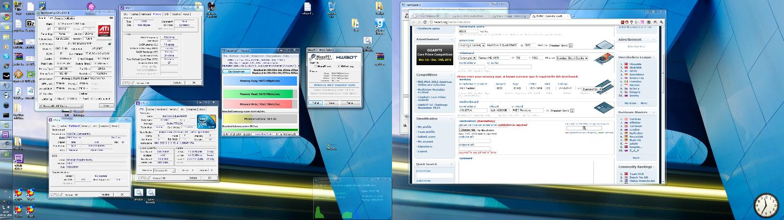Screen dimensions: 784x220
Task: Click Choose File for verification screenshot
Action: [467, 130]
